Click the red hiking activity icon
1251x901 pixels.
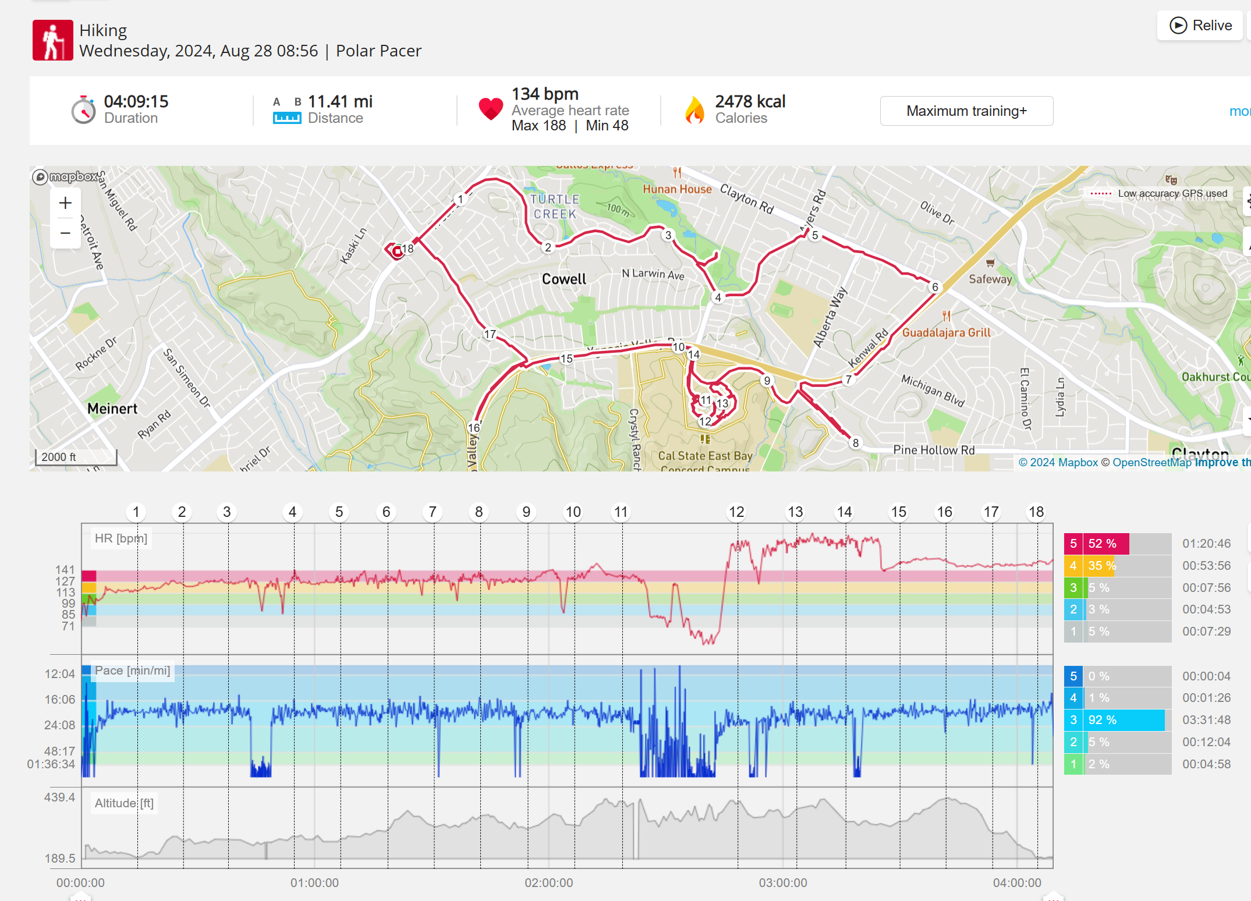pyautogui.click(x=52, y=40)
